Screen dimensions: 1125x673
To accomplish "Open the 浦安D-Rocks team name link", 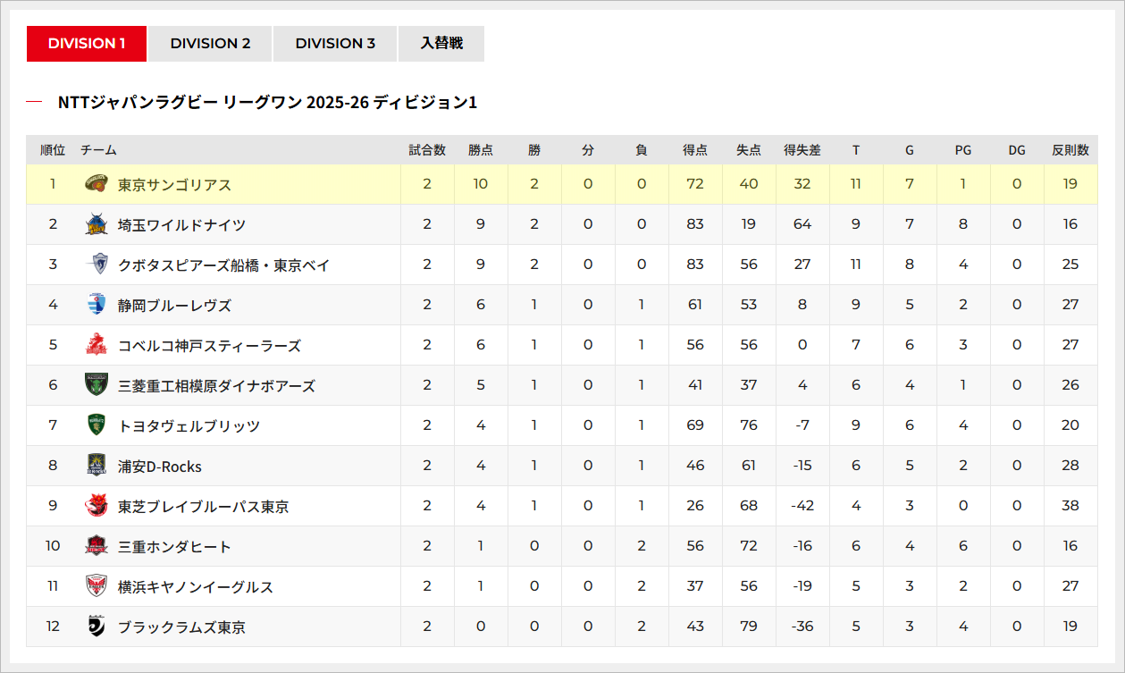I will [160, 467].
